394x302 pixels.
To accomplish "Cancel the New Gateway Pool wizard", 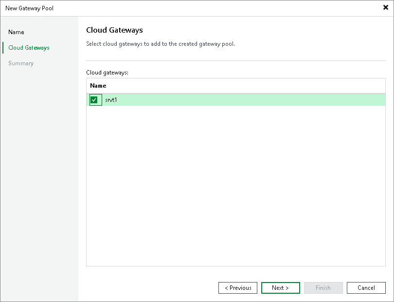I will pos(366,287).
